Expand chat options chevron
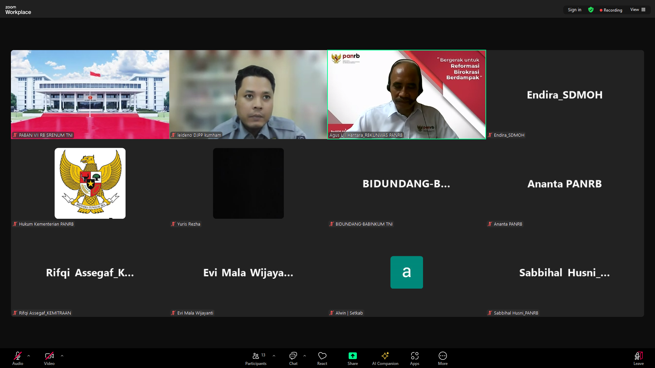The image size is (655, 368). [305, 356]
